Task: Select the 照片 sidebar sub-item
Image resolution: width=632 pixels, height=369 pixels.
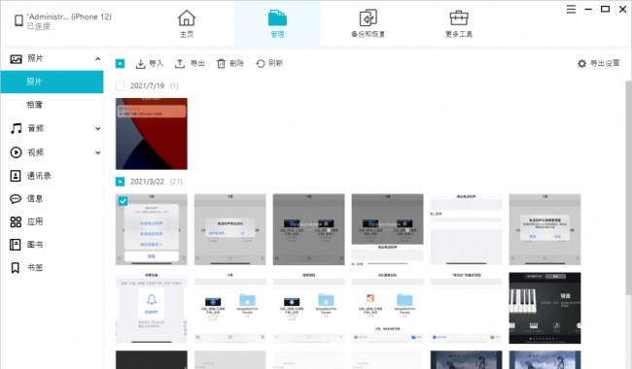Action: 52,82
